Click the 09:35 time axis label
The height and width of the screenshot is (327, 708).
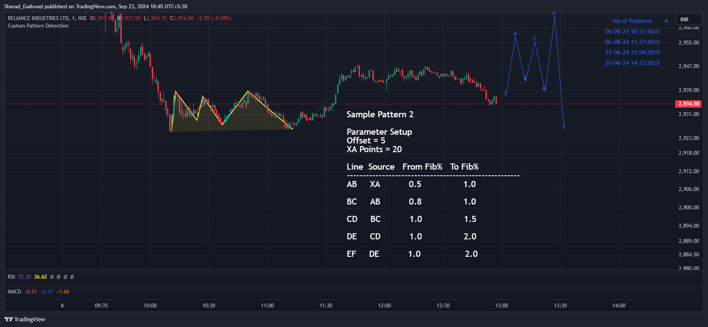pyautogui.click(x=101, y=306)
